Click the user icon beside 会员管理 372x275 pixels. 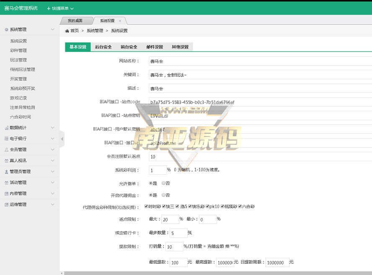pos(6,150)
